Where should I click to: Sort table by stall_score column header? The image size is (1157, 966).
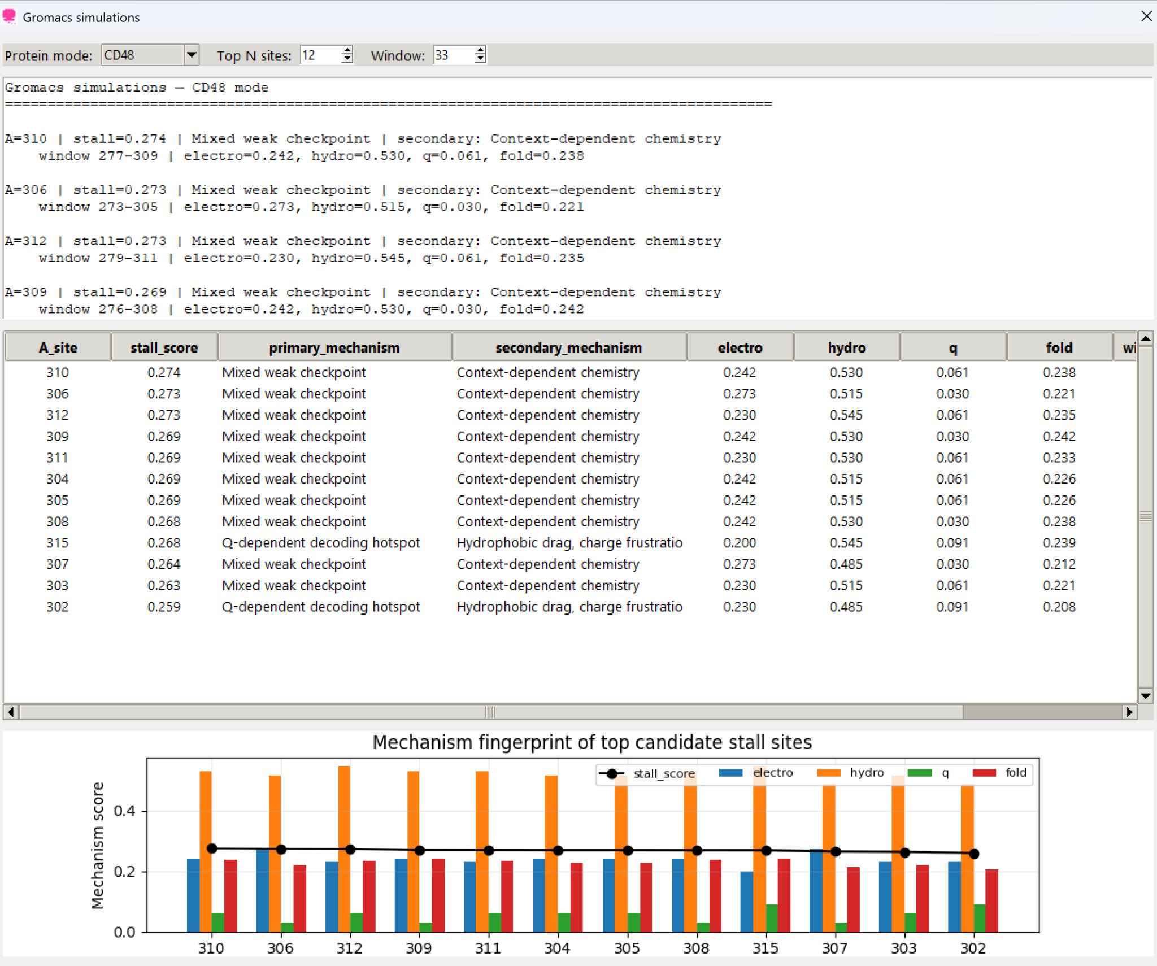pyautogui.click(x=164, y=347)
